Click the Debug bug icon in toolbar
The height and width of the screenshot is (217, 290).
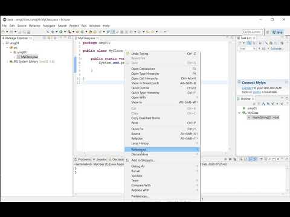[x=53, y=32]
